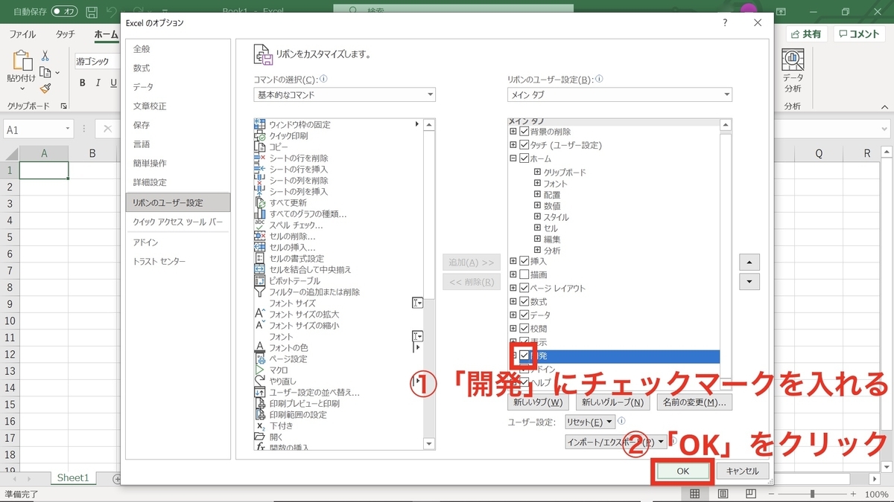
Task: Select the Sheet1 worksheet tab
Action: point(73,478)
